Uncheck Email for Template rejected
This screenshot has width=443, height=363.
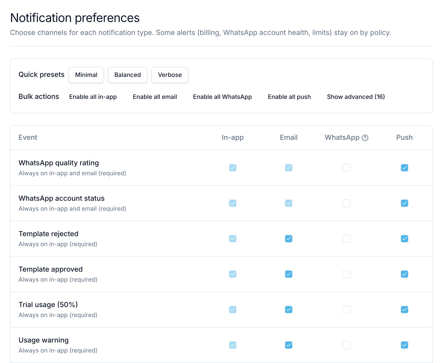(289, 239)
